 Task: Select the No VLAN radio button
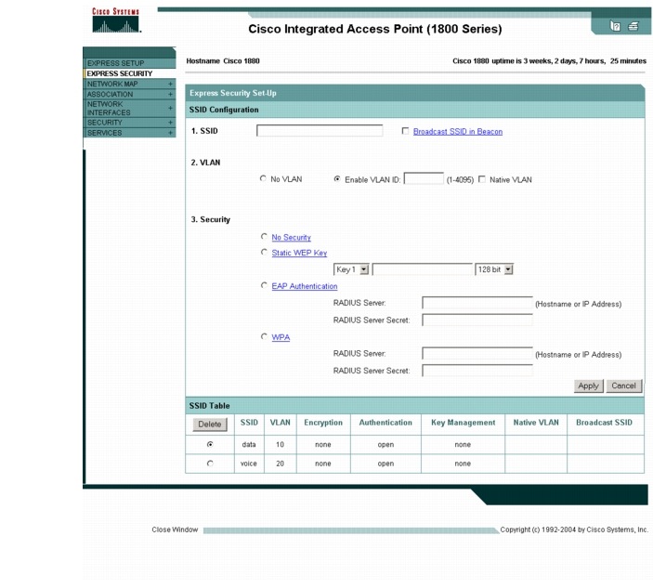tap(263, 178)
